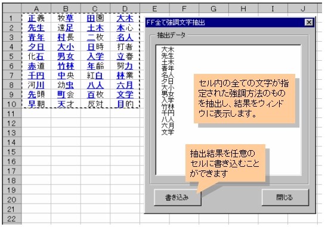The height and width of the screenshot is (227, 325).
Task: Select cell C5 containing 入学
Action: (x=95, y=57)
